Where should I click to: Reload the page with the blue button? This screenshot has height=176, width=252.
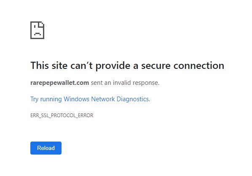click(x=46, y=148)
